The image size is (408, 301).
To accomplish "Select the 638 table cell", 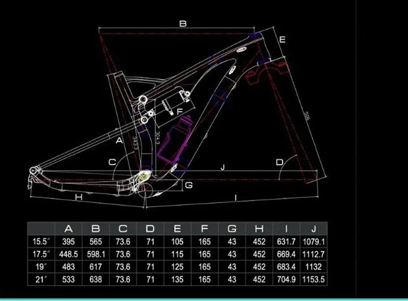I will pos(96,279).
